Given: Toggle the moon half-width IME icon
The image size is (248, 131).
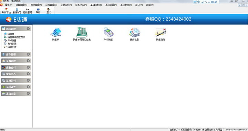Looking at the screenshot, I should [202, 2].
